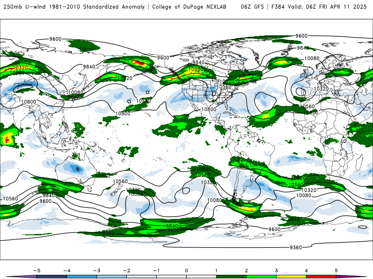Click the 9360 contour label near Antarctica's lower right

(296, 247)
